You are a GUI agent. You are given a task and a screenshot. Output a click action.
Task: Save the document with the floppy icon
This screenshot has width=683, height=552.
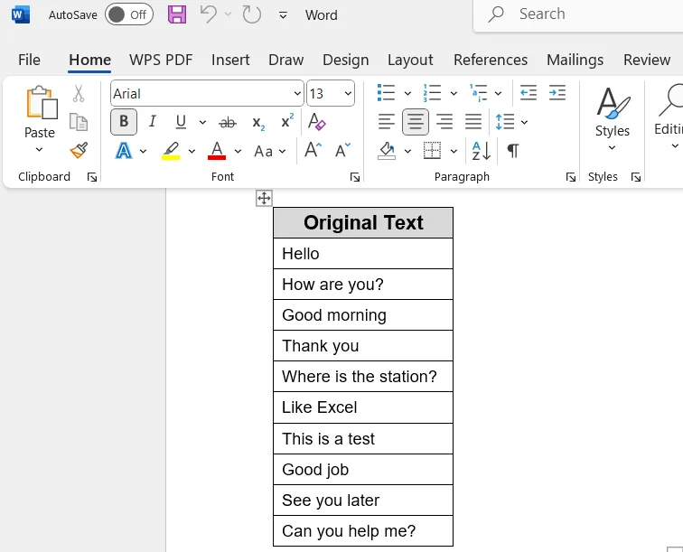(177, 14)
